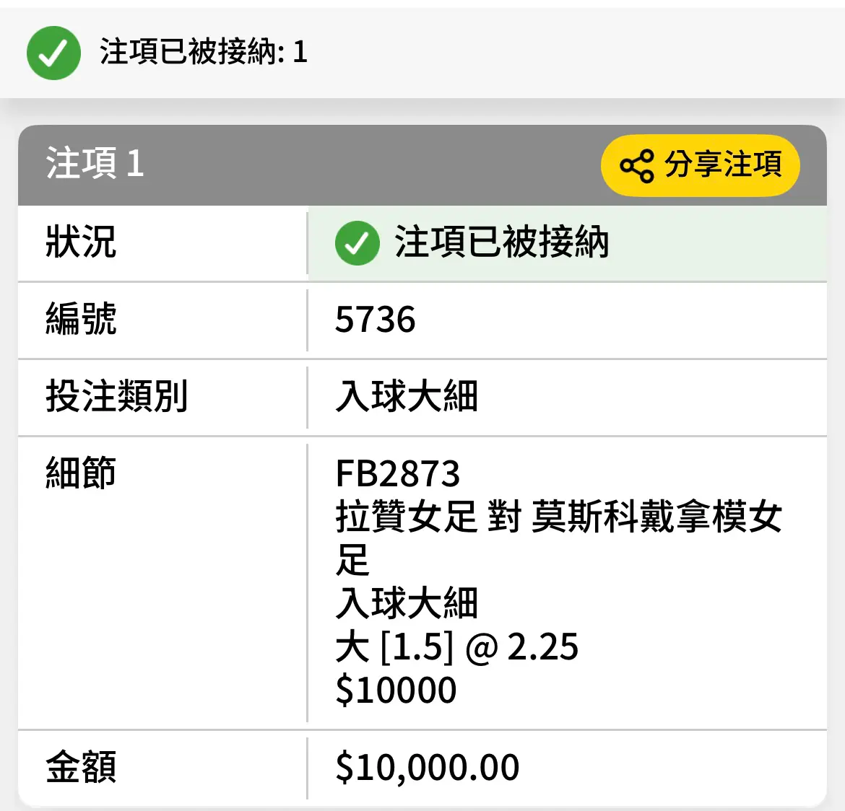Screen dimensions: 845x811
Task: Click the green checkmark beside 注項已被接納 status
Action: coord(357,243)
